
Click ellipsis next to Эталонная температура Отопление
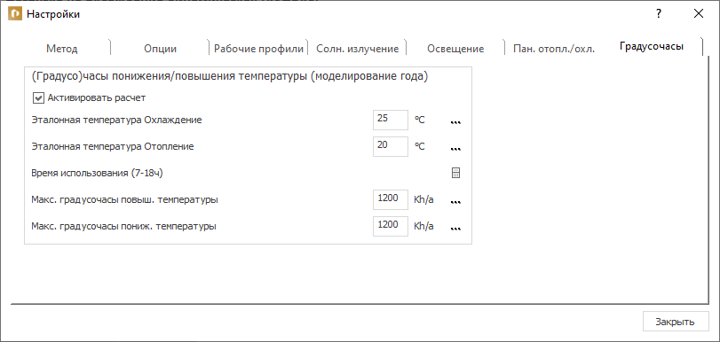(x=455, y=149)
